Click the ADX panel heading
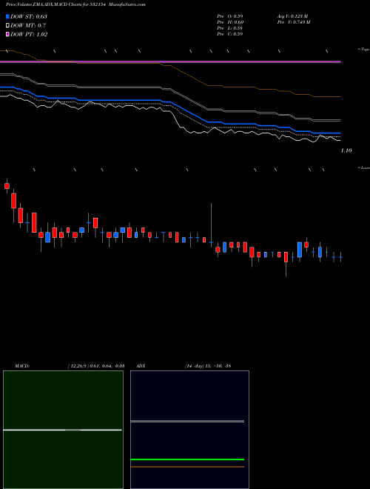 click(x=141, y=366)
